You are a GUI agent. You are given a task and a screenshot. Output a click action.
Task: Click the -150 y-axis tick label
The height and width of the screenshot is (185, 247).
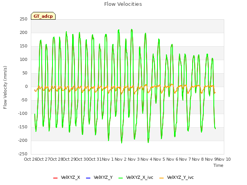click(x=23, y=127)
